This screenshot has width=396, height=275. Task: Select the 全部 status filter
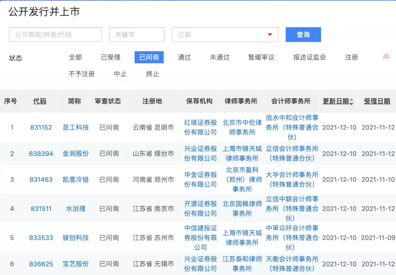pyautogui.click(x=75, y=57)
